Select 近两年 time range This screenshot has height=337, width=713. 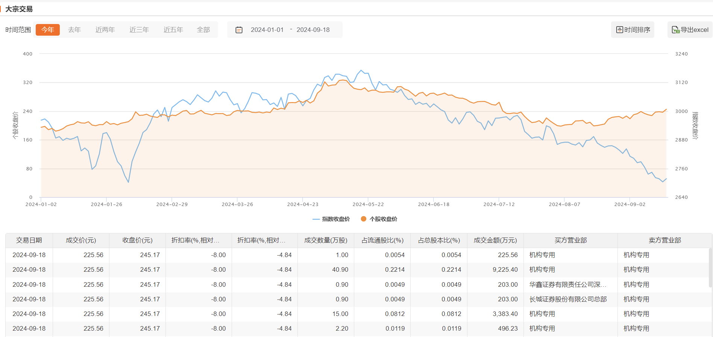coord(105,30)
